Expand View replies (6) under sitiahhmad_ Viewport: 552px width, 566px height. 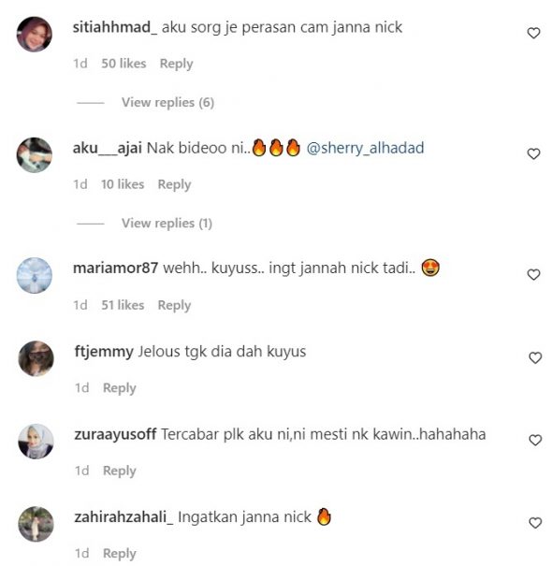click(x=167, y=103)
